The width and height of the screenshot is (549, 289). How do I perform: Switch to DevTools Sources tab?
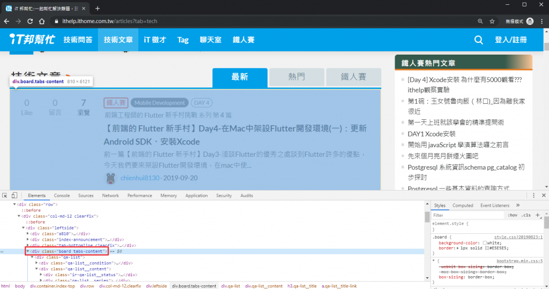click(x=86, y=196)
